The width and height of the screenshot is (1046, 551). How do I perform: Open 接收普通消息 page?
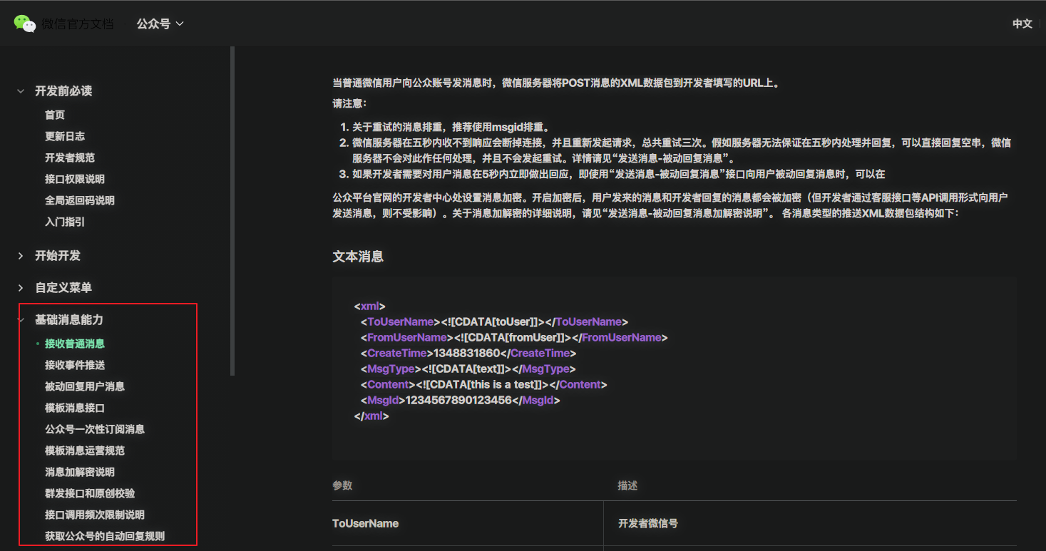click(75, 344)
